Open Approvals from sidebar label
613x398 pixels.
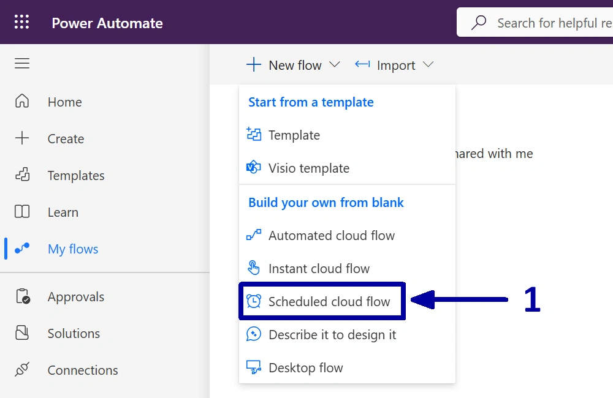click(76, 297)
